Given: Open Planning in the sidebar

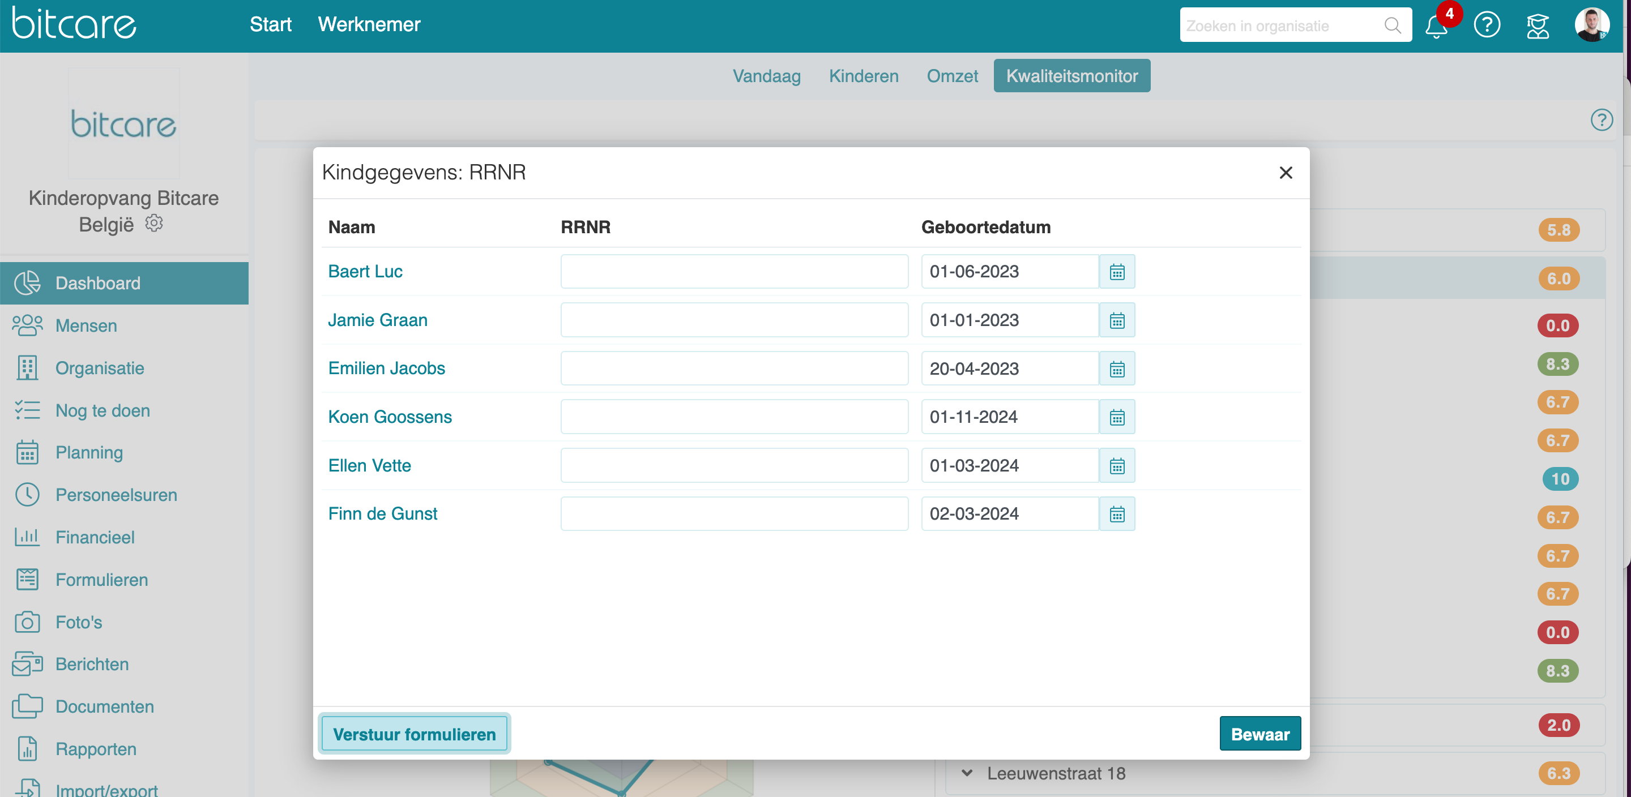Looking at the screenshot, I should [89, 453].
